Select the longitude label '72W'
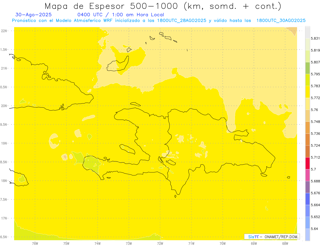Screen dimensions: 320x247 click(x=160, y=243)
